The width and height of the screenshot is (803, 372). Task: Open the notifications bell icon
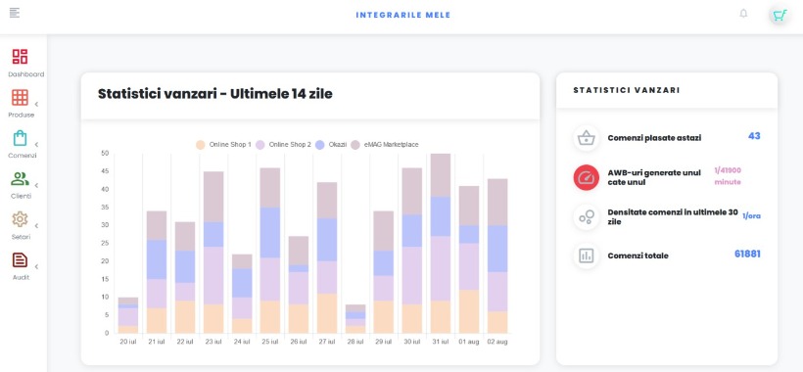pos(743,14)
